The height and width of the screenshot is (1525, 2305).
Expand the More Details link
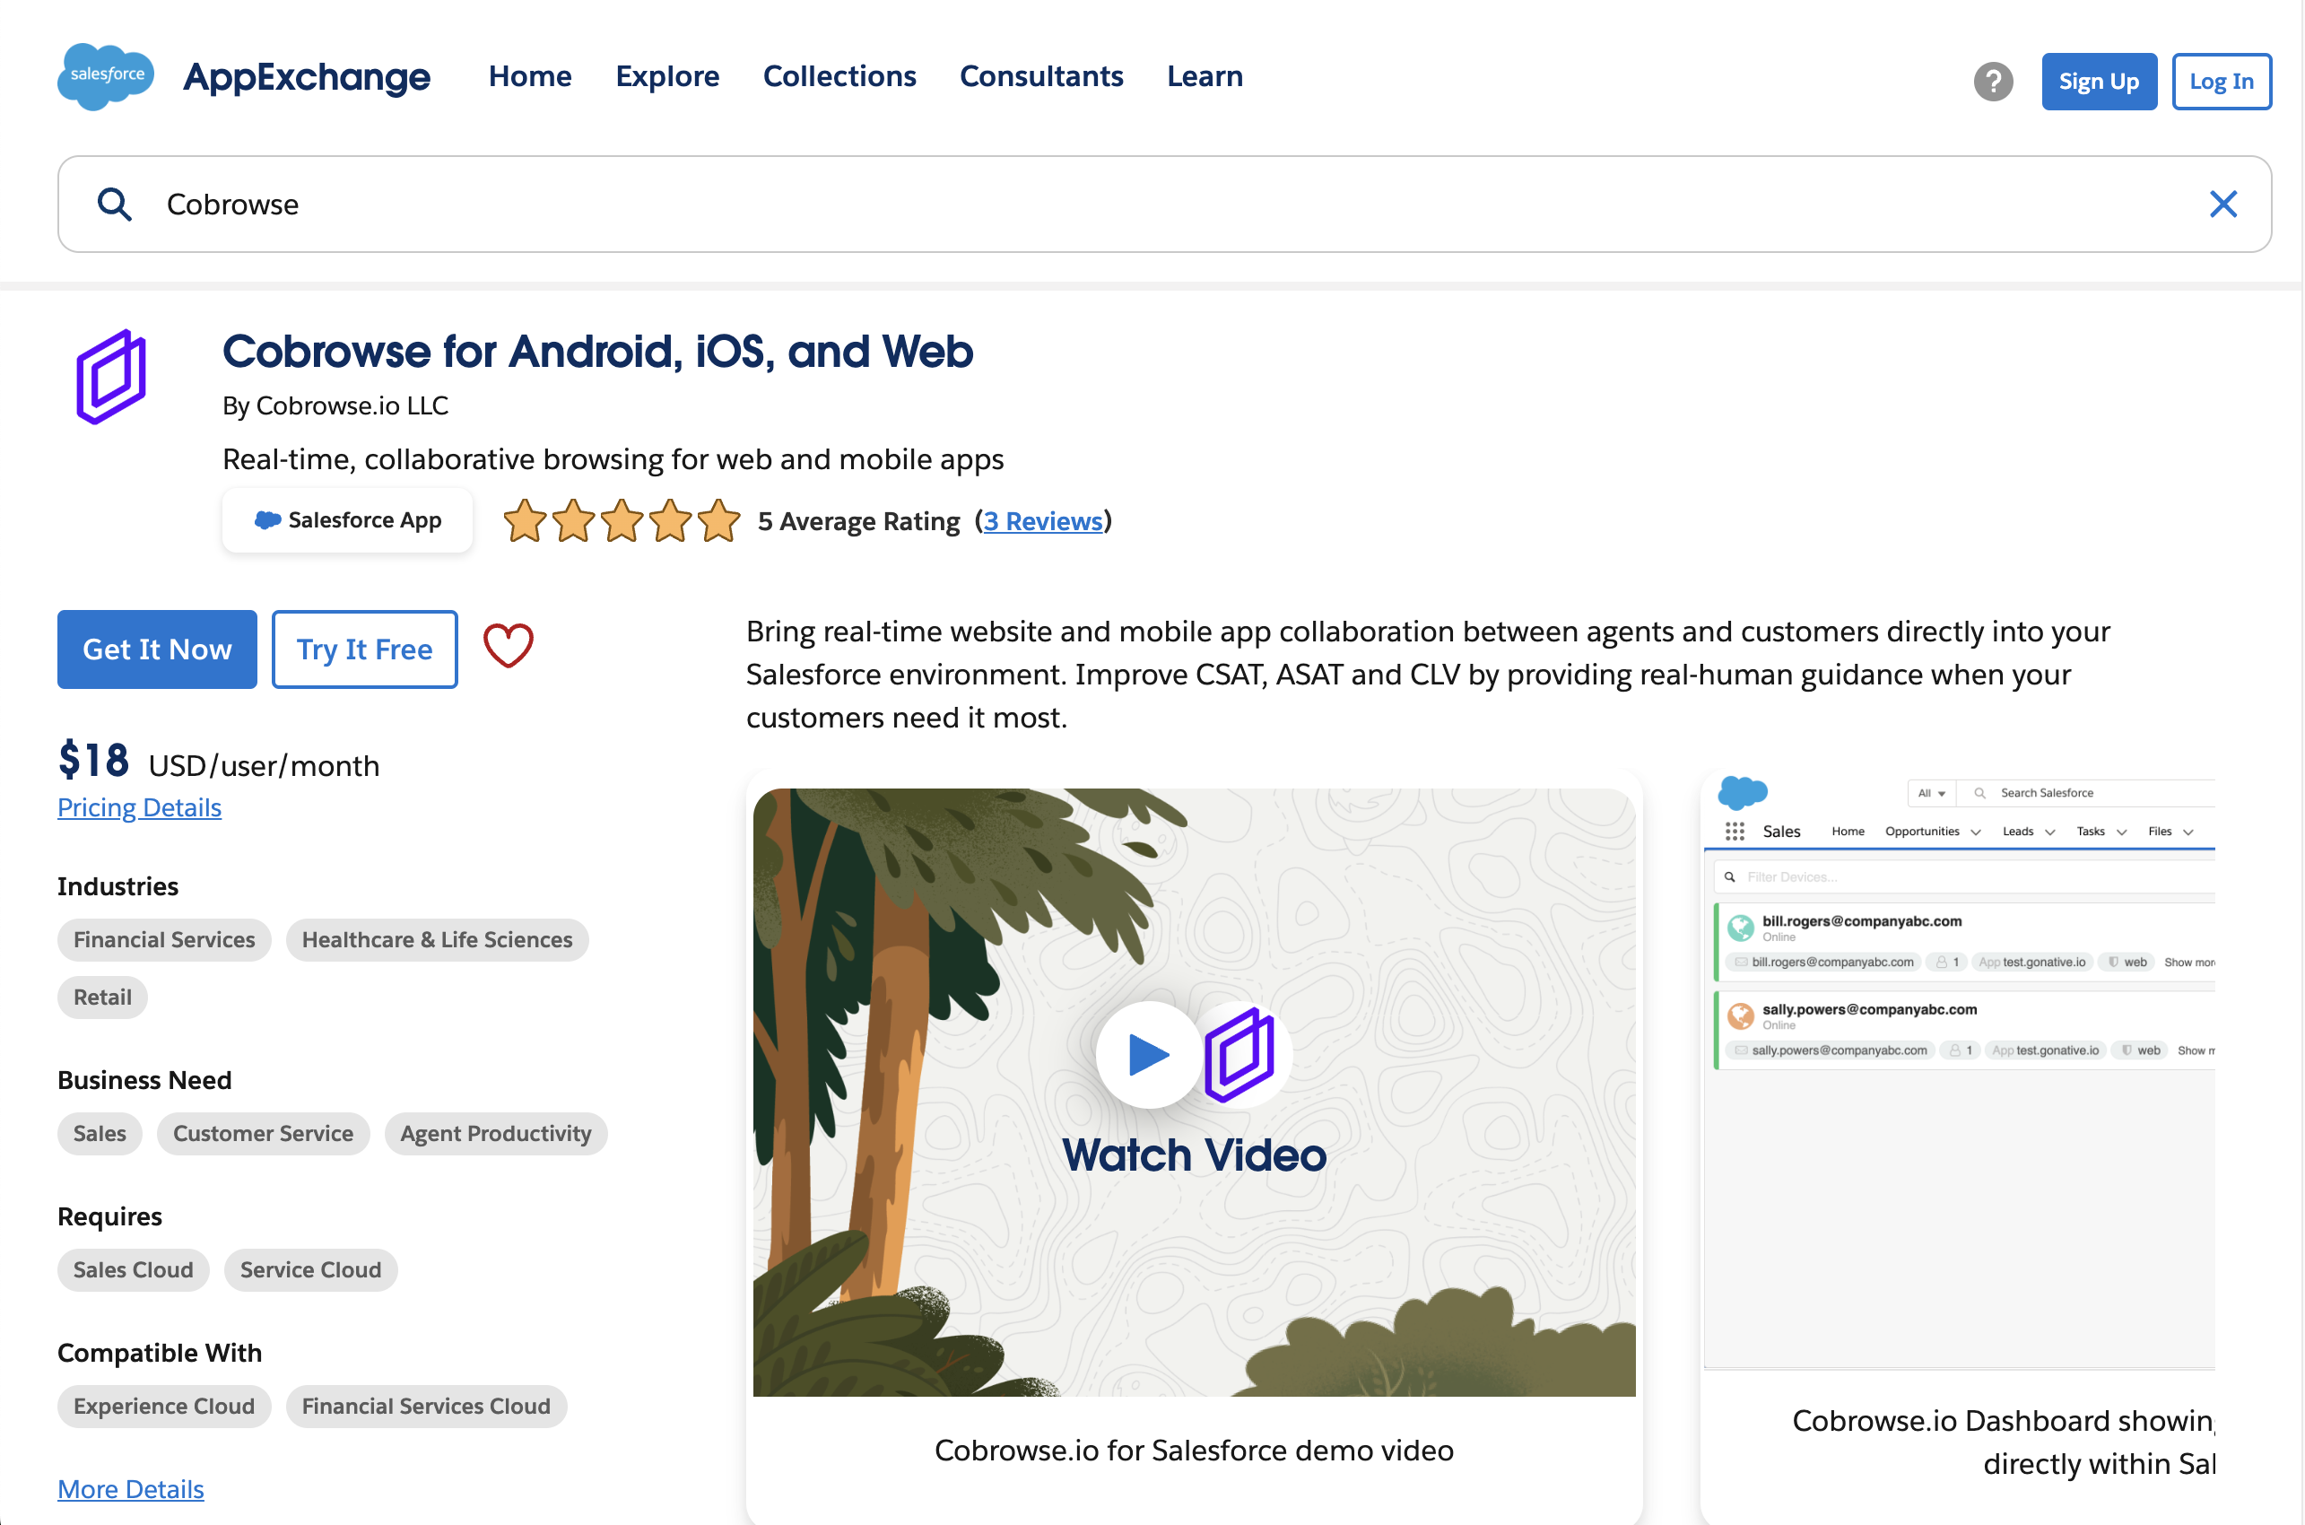(x=130, y=1489)
